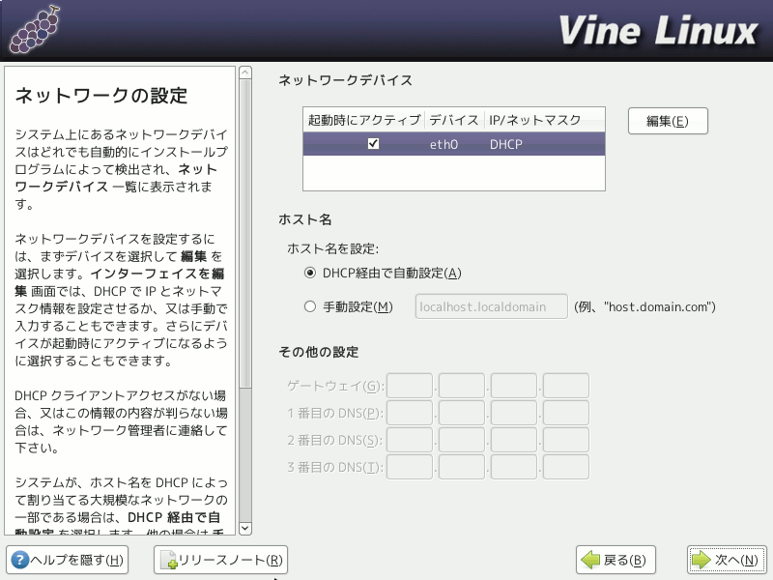Click first gateway octet field
This screenshot has height=580, width=773.
pos(410,386)
